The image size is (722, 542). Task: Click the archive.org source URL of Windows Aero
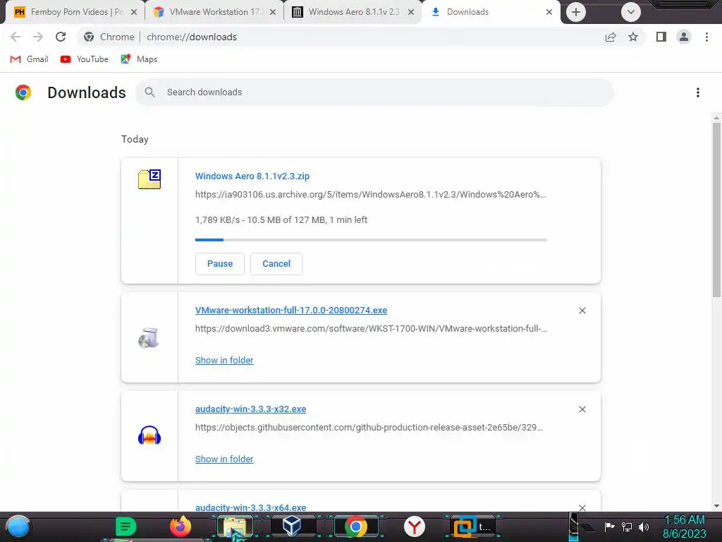[371, 195]
